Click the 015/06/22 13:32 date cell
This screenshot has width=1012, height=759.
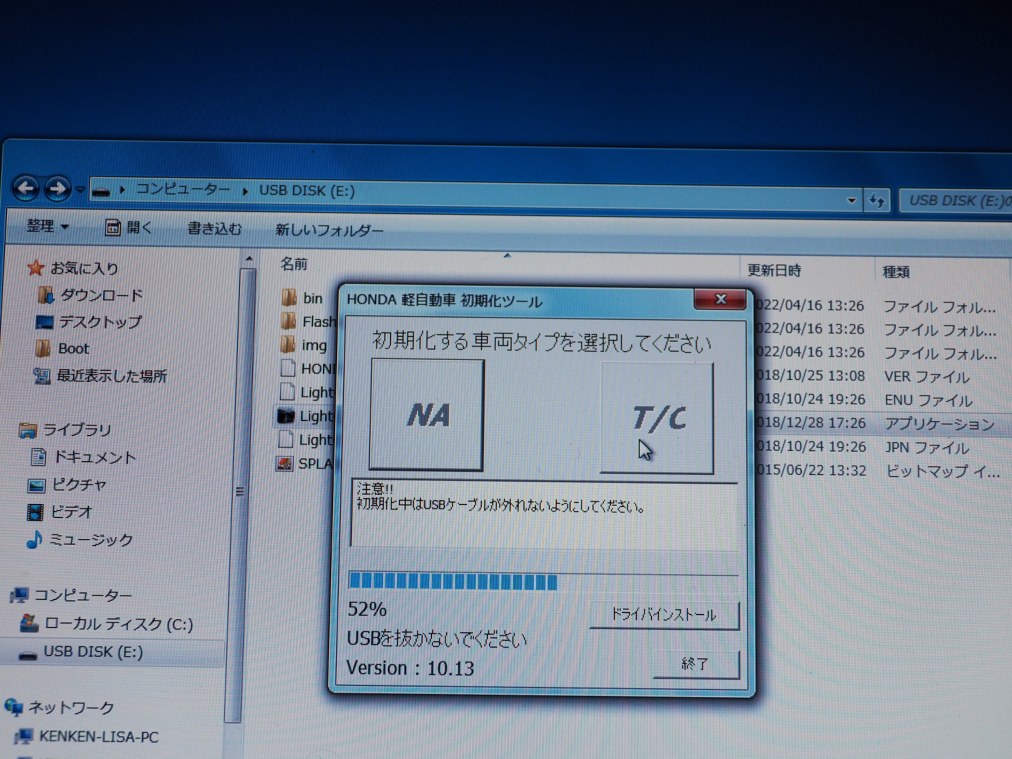811,470
